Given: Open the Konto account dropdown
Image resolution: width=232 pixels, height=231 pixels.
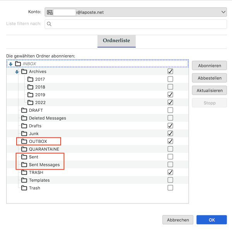Looking at the screenshot, I should click(135, 12).
